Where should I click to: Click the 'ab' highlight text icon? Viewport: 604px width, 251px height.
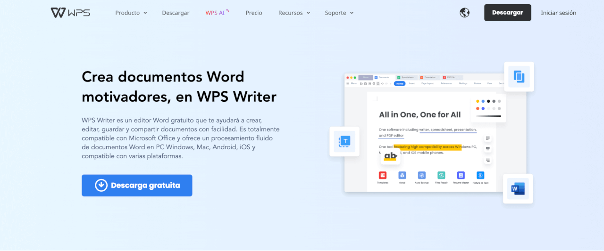[390, 156]
